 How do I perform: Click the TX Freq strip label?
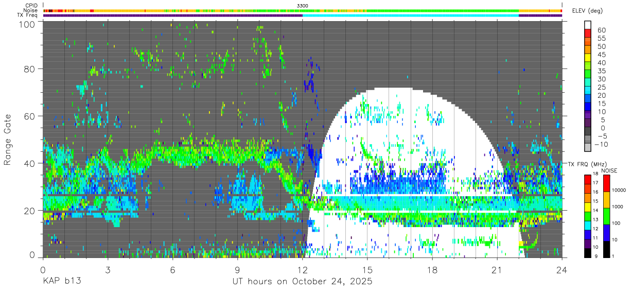(28, 15)
